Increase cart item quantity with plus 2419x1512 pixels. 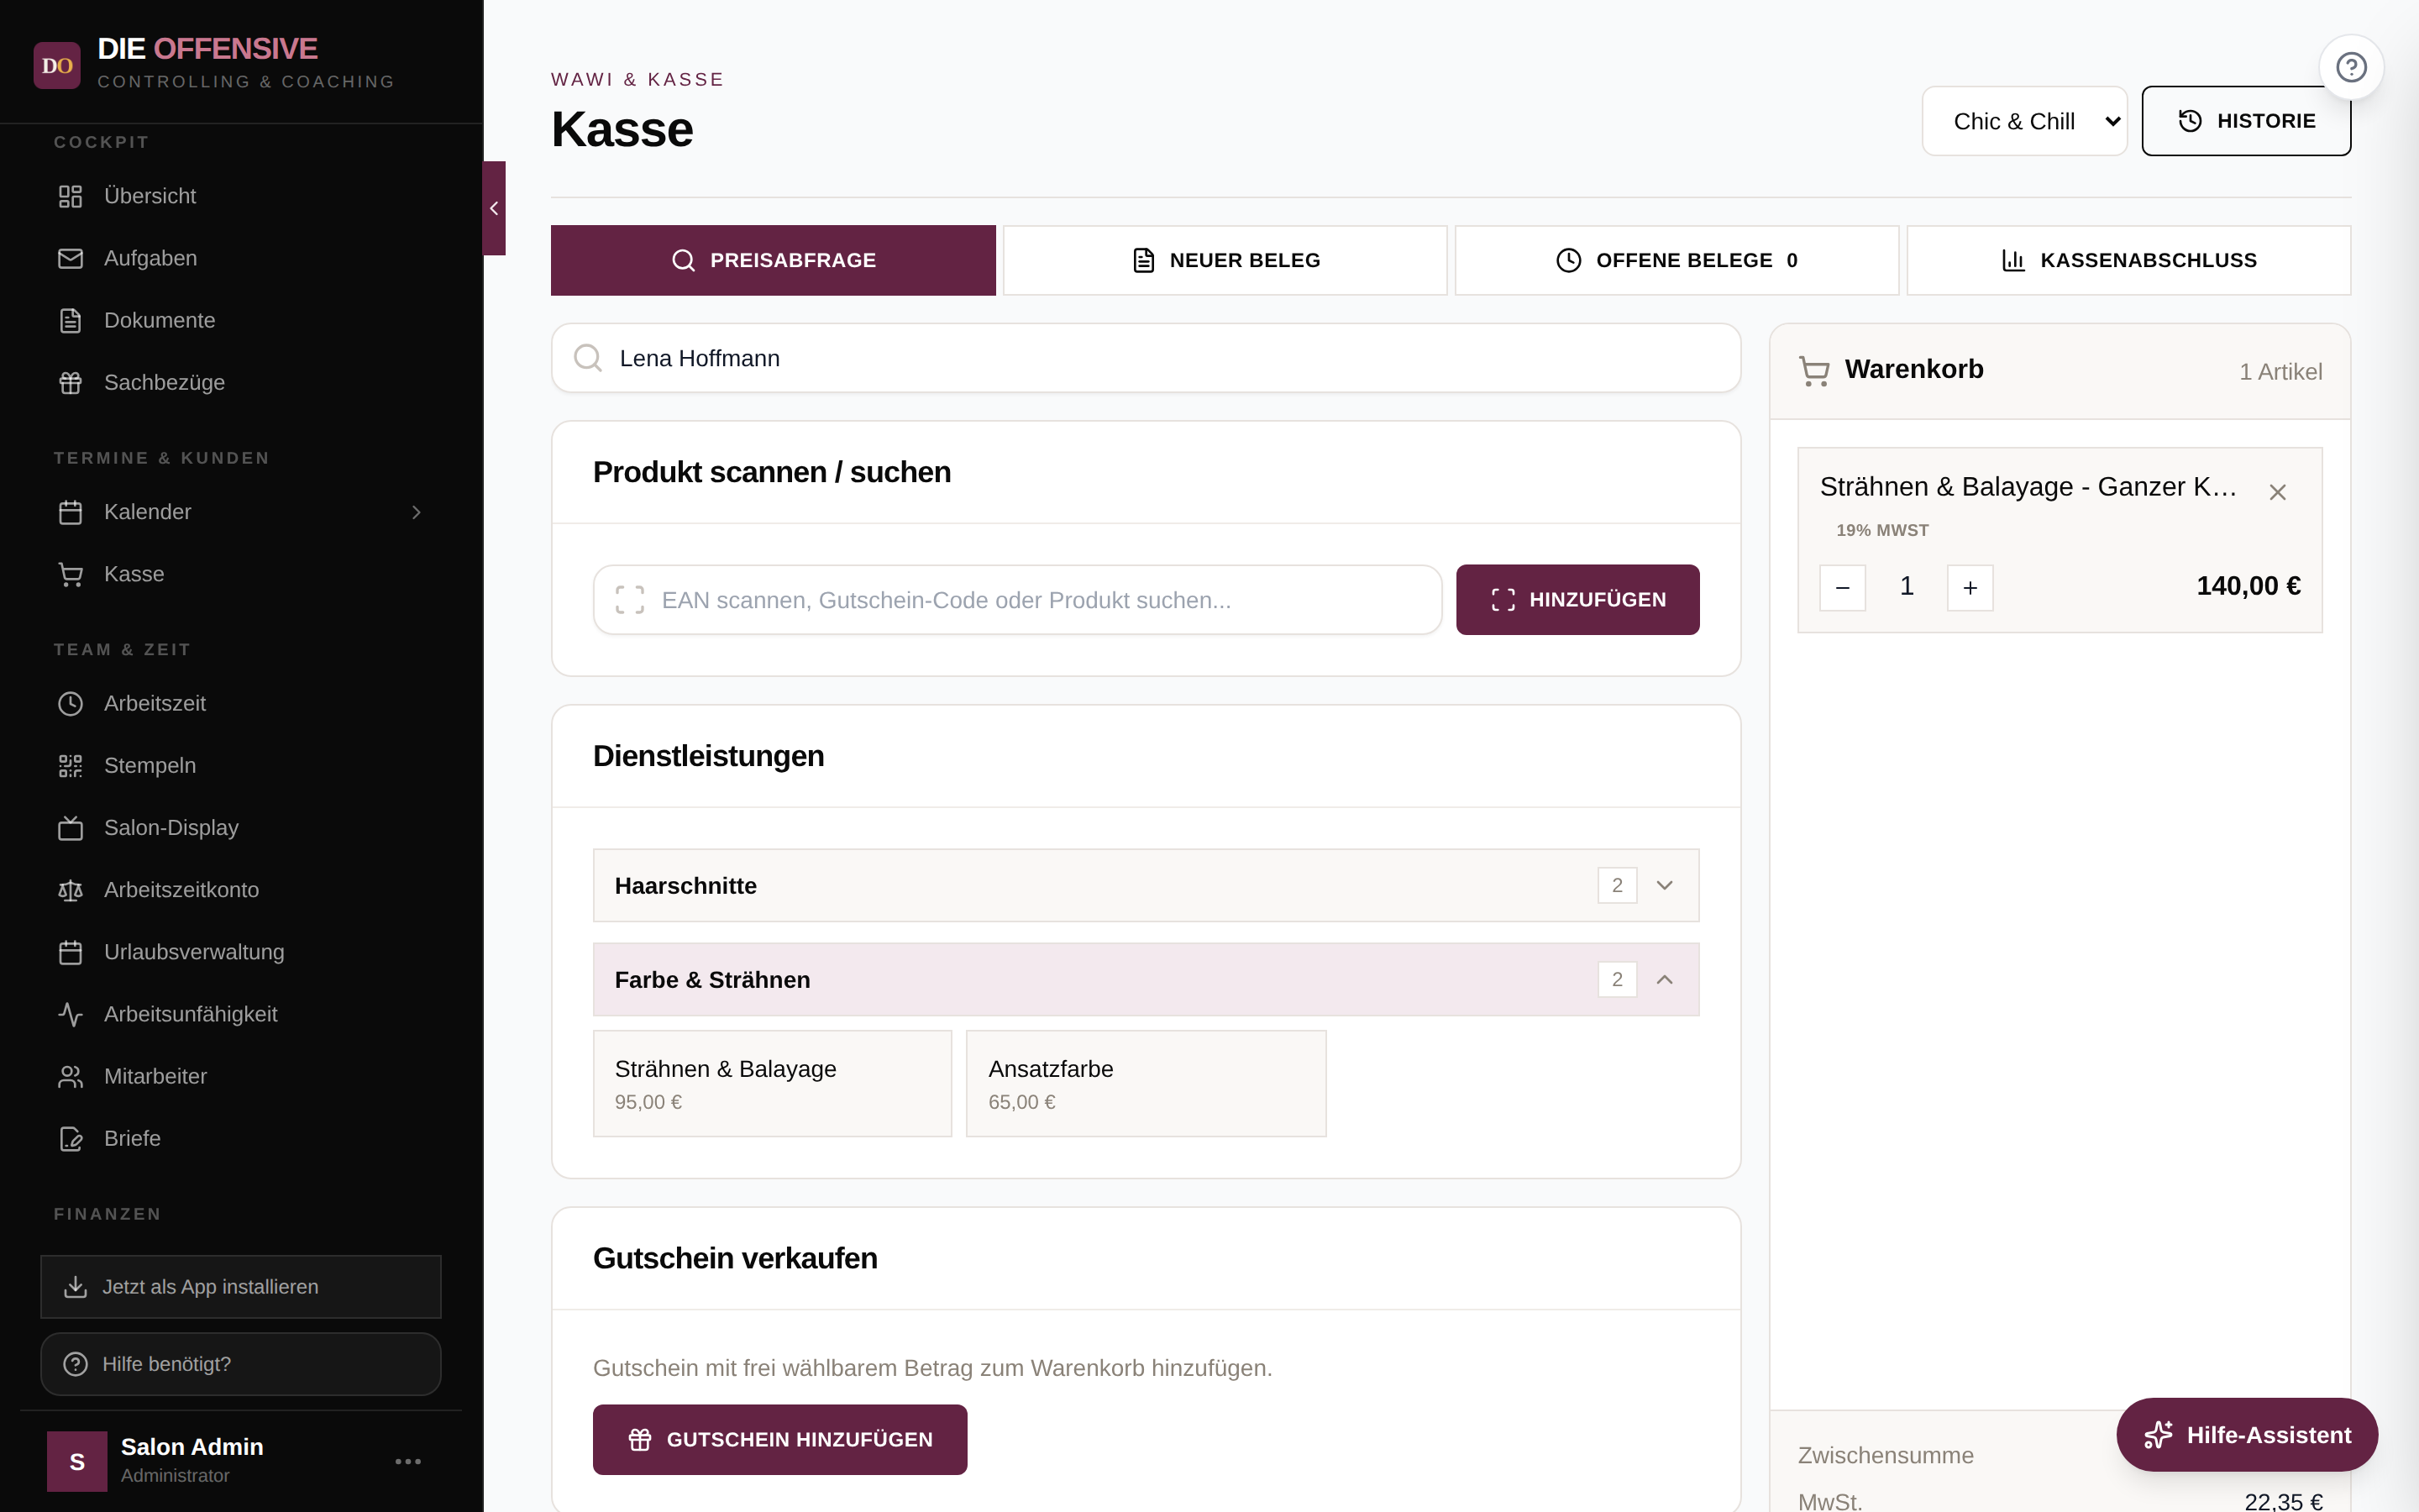[1969, 588]
